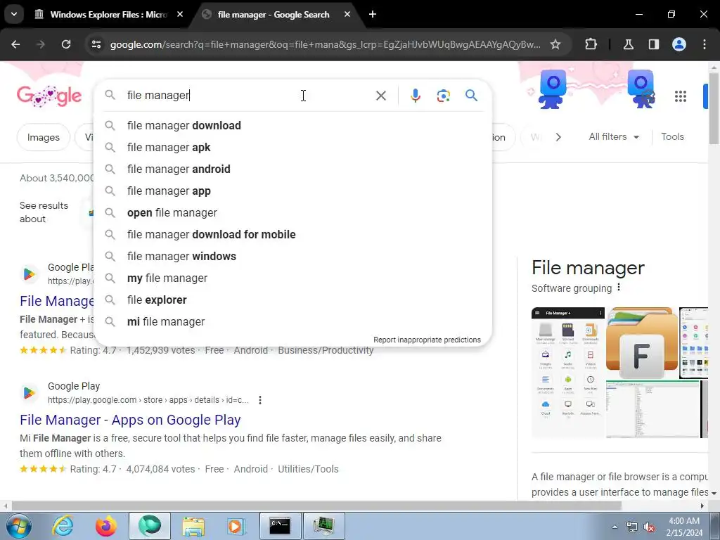This screenshot has height=540, width=720.
Task: Open the Chrome profile avatar
Action: (x=679, y=44)
